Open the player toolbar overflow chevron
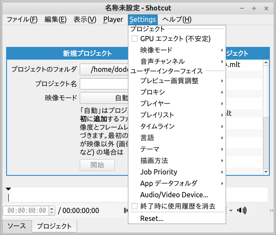The height and width of the screenshot is (235, 276). click(x=271, y=210)
